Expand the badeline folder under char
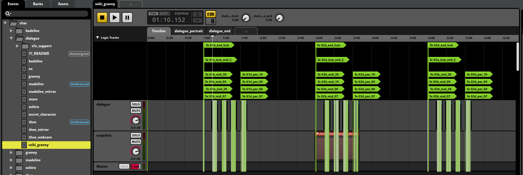Viewport: 523px width, 175px height. (11, 31)
